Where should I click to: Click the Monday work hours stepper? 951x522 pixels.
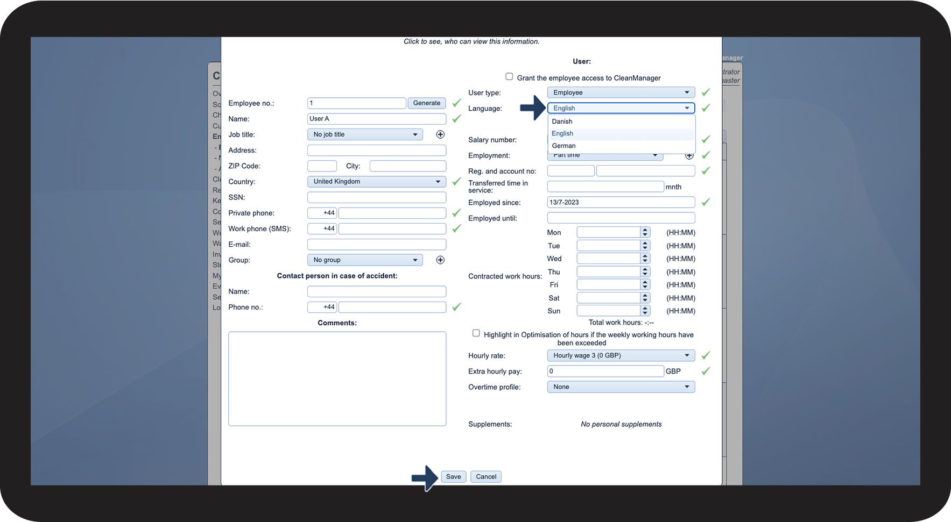click(x=645, y=232)
